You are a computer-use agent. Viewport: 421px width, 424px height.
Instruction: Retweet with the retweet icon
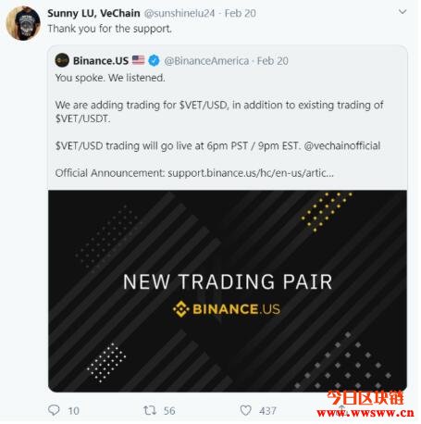150,410
